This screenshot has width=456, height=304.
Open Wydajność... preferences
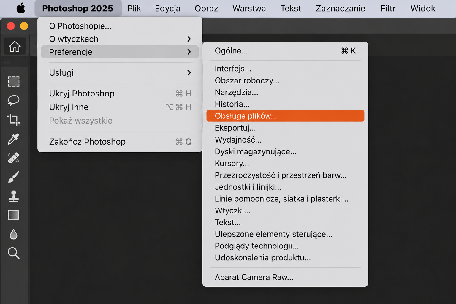click(285, 140)
